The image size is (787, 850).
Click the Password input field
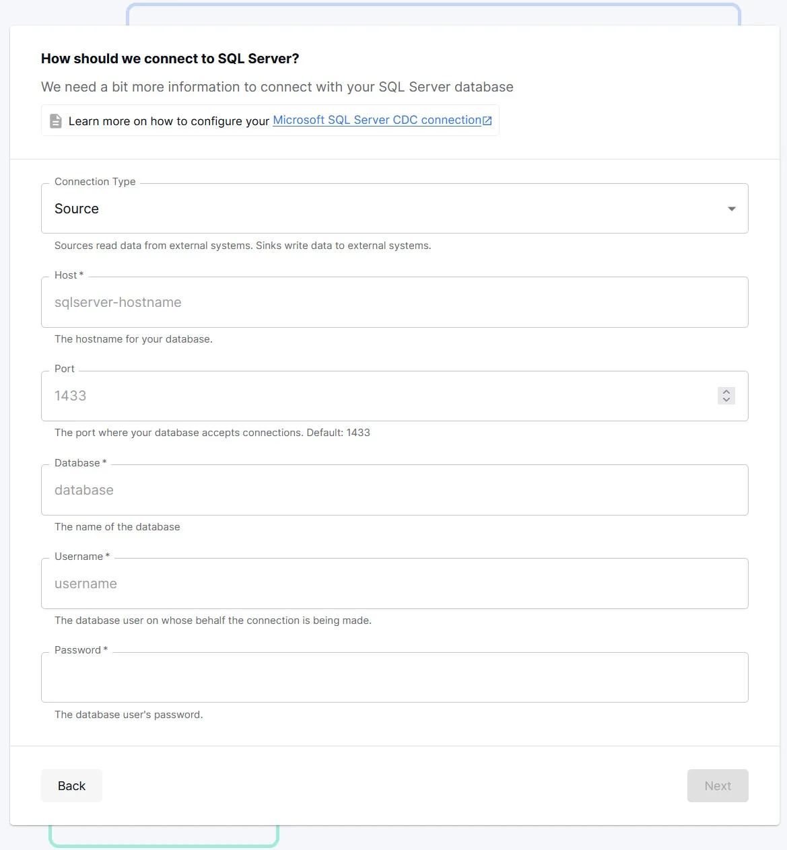tap(395, 677)
